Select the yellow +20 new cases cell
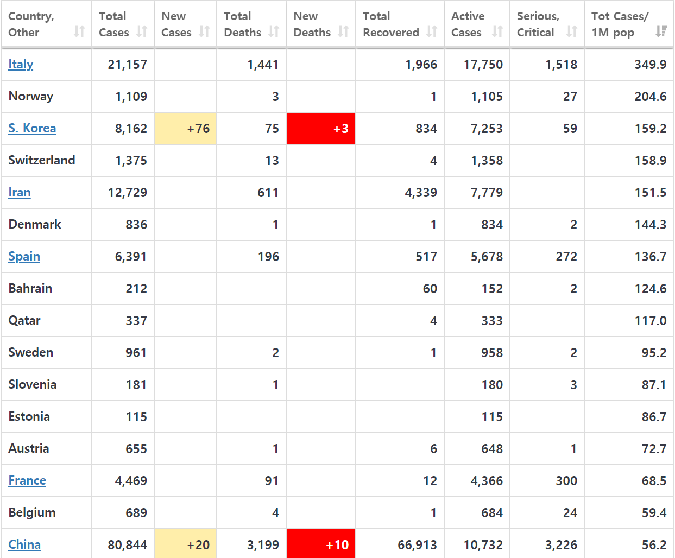 coord(185,544)
